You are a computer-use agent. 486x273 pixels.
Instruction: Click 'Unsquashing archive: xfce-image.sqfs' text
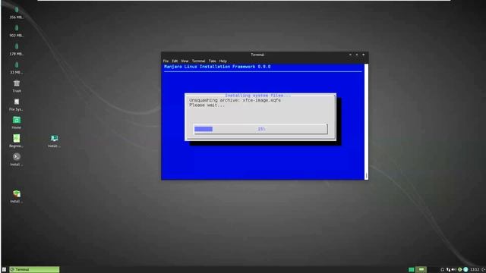point(235,100)
